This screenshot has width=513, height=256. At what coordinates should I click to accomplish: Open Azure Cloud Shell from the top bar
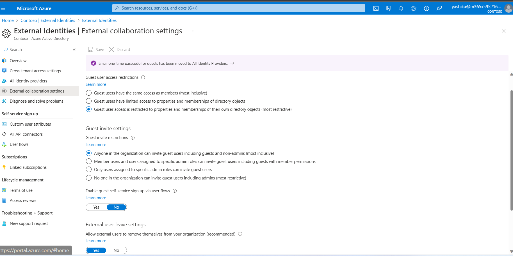coord(376,8)
